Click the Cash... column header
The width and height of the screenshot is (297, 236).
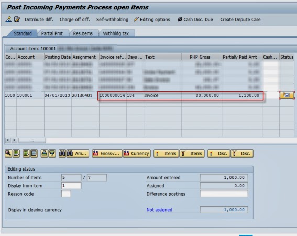(x=271, y=57)
